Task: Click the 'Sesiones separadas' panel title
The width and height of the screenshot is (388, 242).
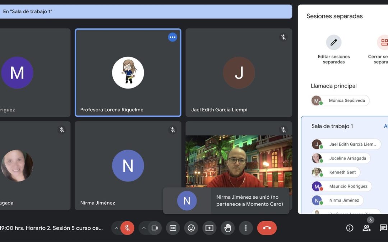Action: coord(334,16)
